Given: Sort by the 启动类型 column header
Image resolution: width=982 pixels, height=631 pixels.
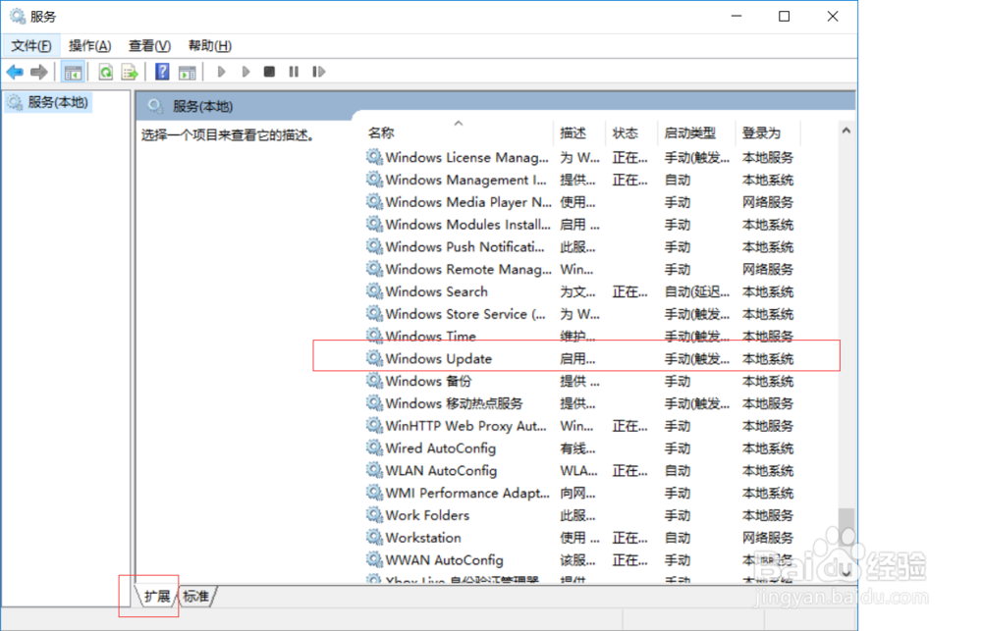Looking at the screenshot, I should click(696, 132).
